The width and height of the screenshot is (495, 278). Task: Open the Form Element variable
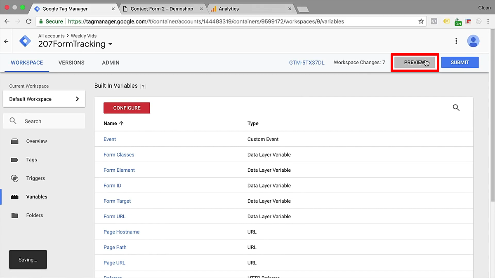coord(119,170)
